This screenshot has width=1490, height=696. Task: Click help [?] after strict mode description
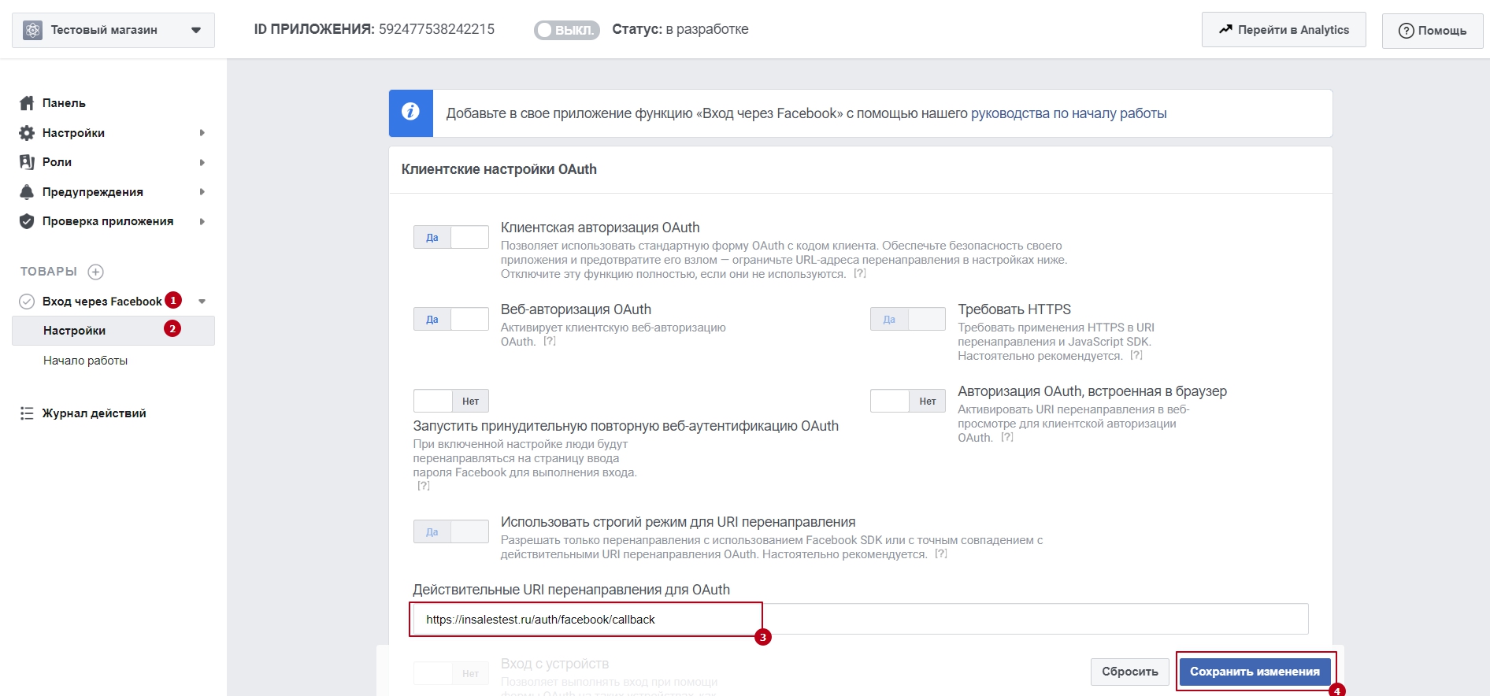[941, 553]
